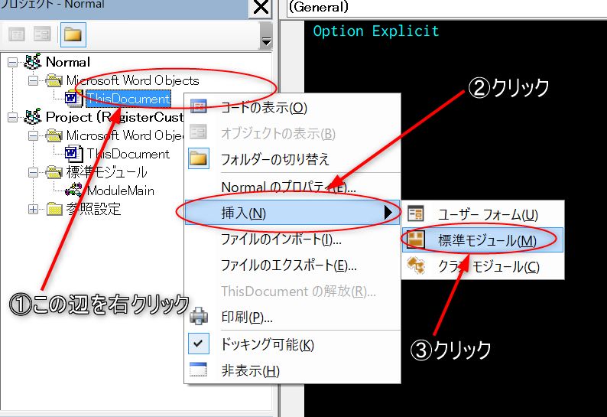
Task: Click the 挿入 submenu arrow
Action: pos(388,213)
